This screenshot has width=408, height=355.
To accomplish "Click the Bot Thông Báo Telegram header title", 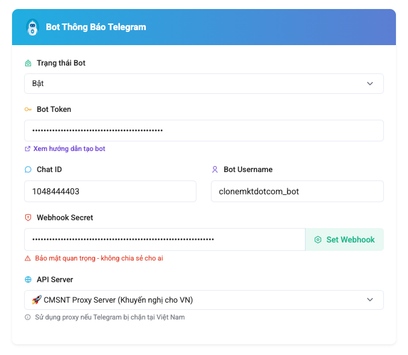I will click(x=96, y=27).
